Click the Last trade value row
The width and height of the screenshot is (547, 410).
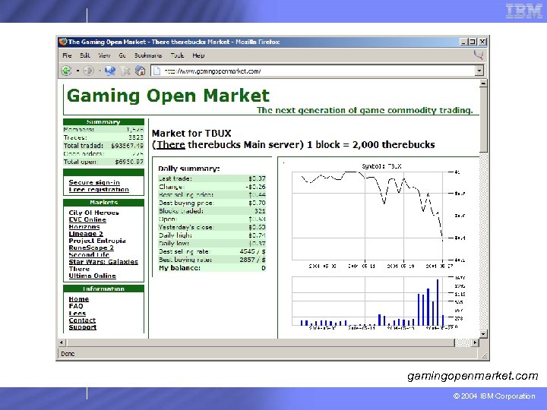pos(212,178)
